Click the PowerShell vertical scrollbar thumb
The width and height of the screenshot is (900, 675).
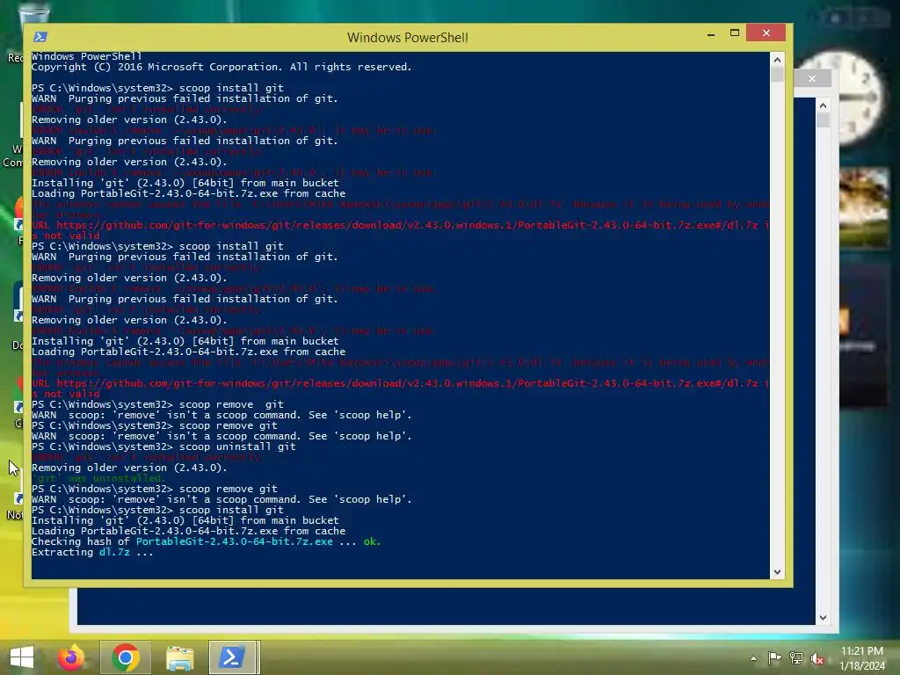pos(777,74)
